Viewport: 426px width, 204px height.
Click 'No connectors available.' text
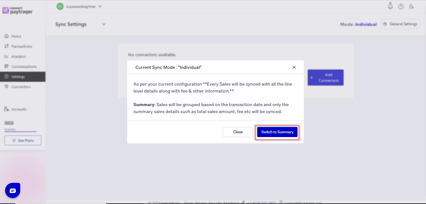152,55
